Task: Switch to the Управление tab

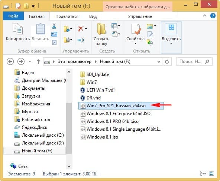Action: pyautogui.click(x=140, y=16)
